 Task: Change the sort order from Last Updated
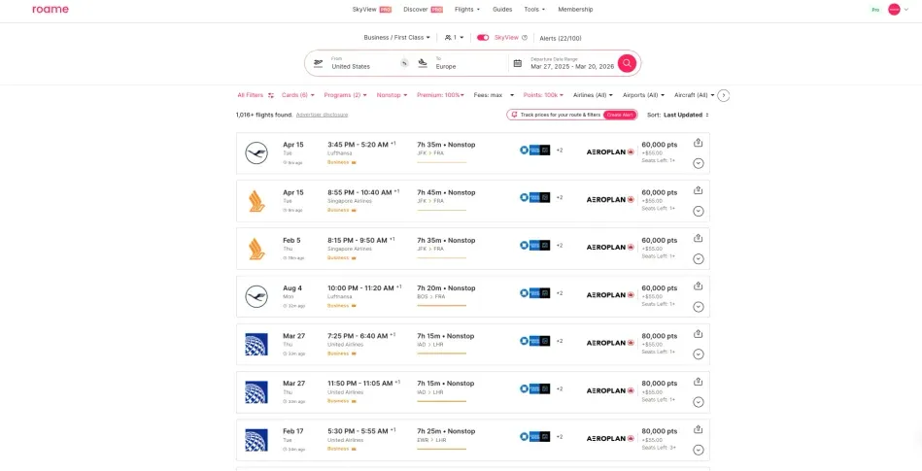686,115
